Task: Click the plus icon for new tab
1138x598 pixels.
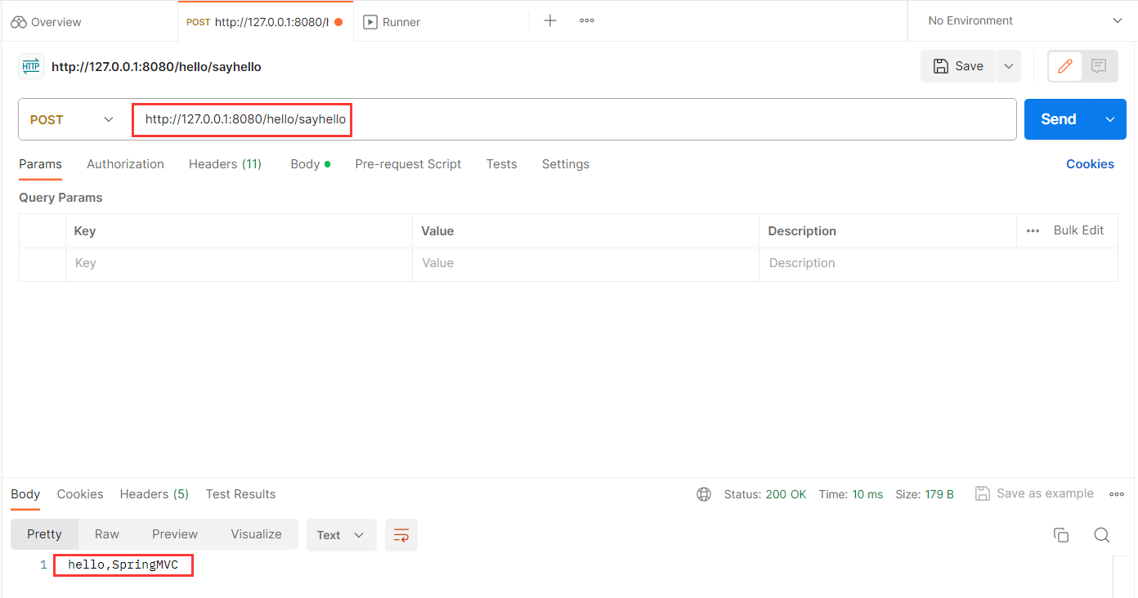Action: pyautogui.click(x=550, y=21)
